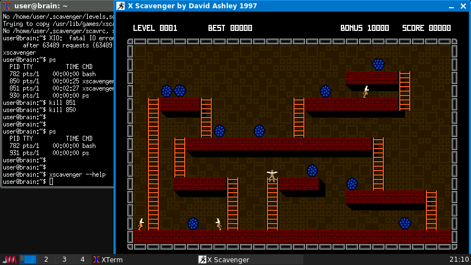471x265 pixels.
Task: Click the player character climbing the center ladder
Action: click(x=272, y=176)
